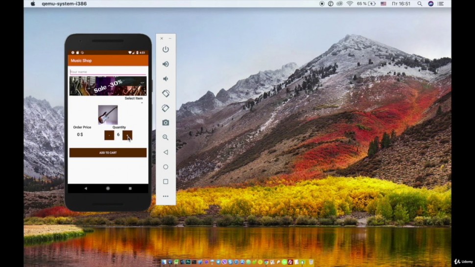The width and height of the screenshot is (475, 267).
Task: Open emulator extended controls (three dots)
Action: point(166,196)
